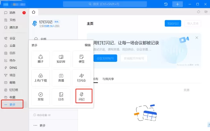This screenshot has width=210, height=131.
Task: Open 直播 live tile
Action: coord(61,78)
